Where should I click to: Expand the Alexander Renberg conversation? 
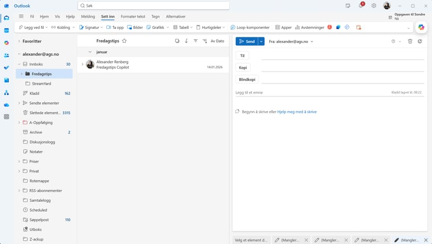[82, 64]
